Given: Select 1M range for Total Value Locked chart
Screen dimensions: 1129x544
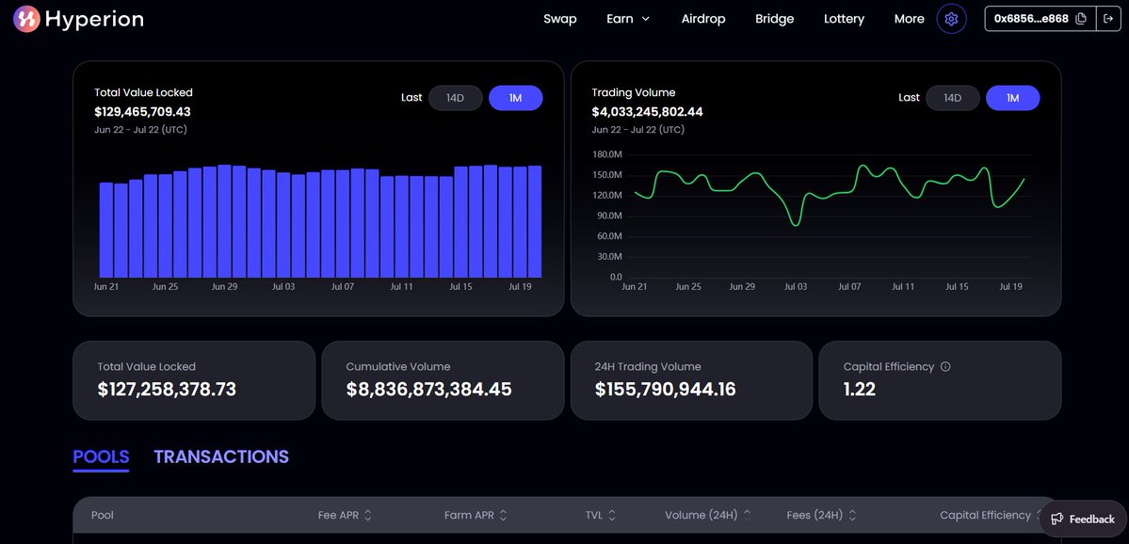Looking at the screenshot, I should (516, 98).
